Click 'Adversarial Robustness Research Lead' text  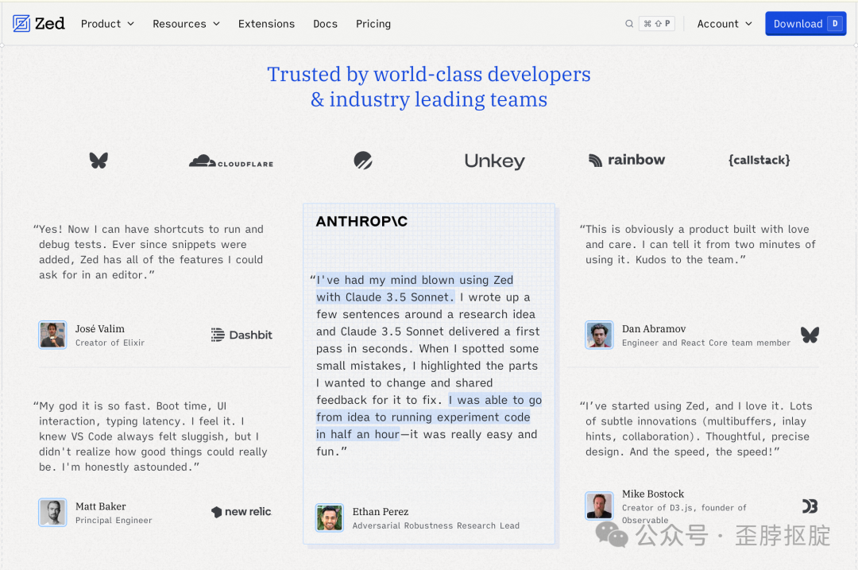coord(436,525)
